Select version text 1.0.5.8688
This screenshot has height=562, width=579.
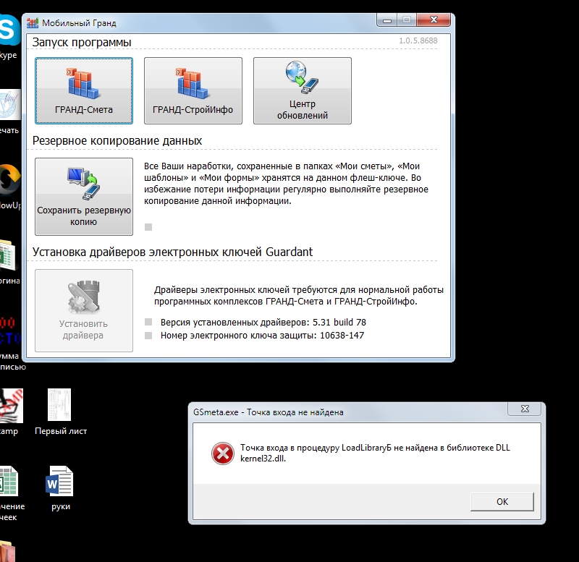click(418, 41)
